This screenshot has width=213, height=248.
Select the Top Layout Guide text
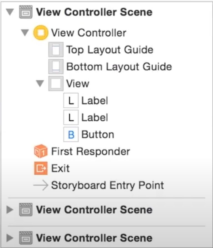point(110,50)
